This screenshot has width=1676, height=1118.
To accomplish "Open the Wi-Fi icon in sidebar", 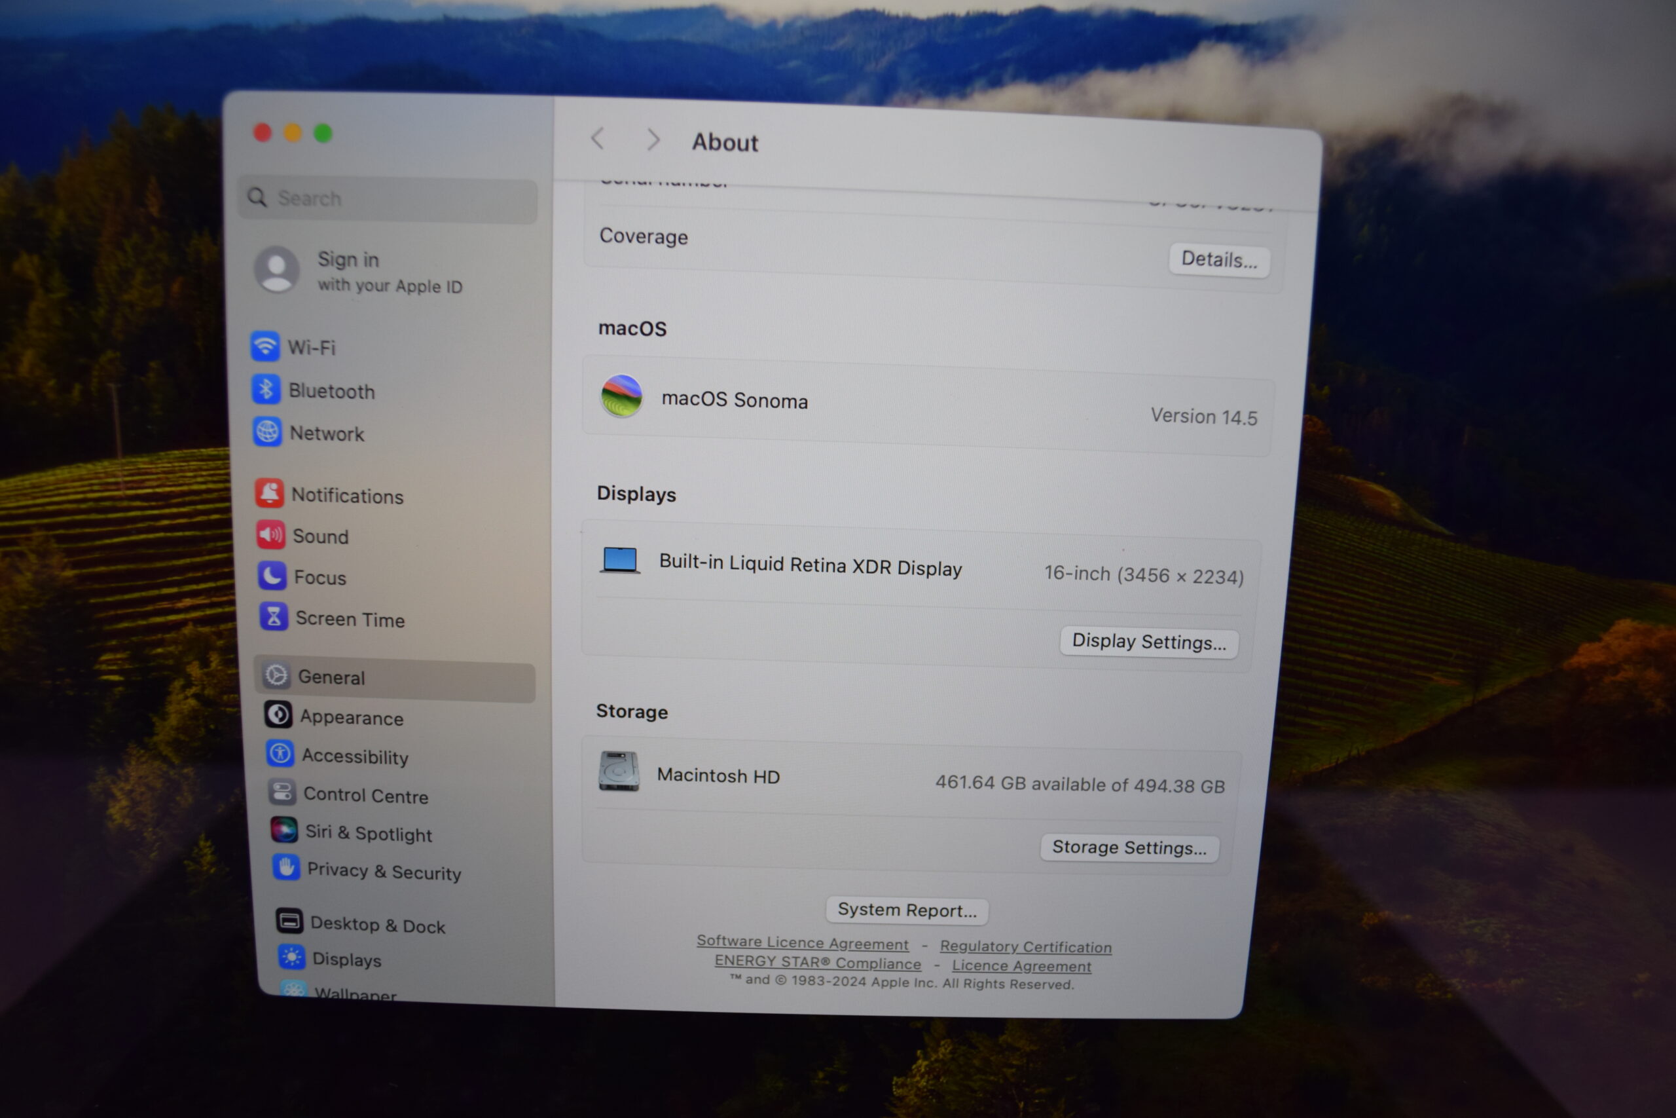I will pos(265,346).
